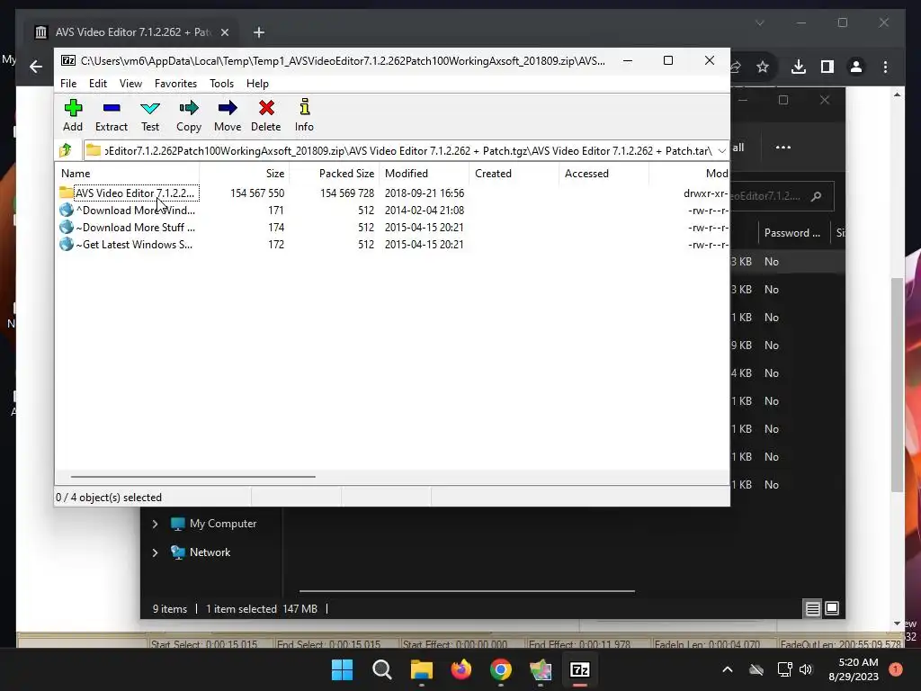Click the Password column header in Explorer
Image resolution: width=921 pixels, height=691 pixels.
(792, 233)
